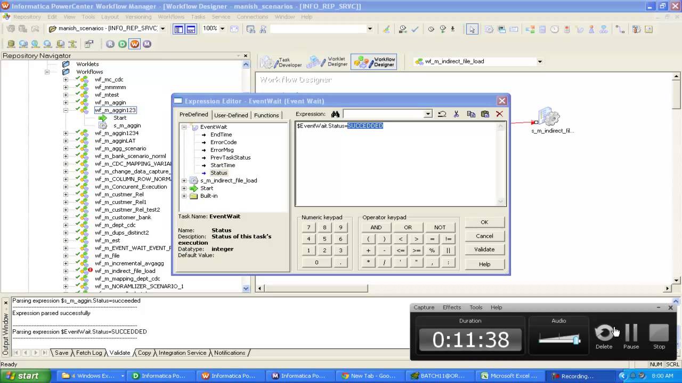Open the zoom 100% dropdown
Screen dimensions: 682x383
click(x=222, y=29)
